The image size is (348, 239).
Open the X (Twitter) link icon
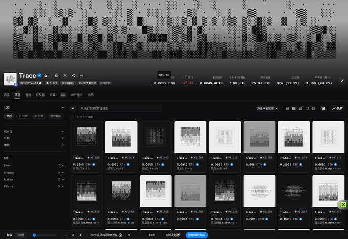pyautogui.click(x=65, y=75)
